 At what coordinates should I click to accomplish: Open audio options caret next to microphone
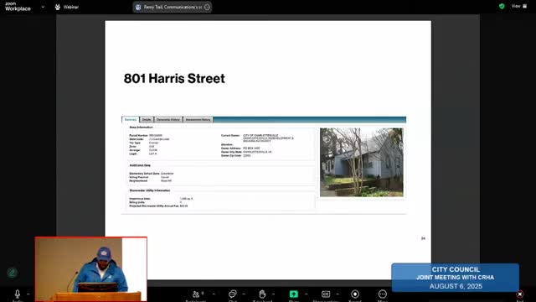click(28, 294)
